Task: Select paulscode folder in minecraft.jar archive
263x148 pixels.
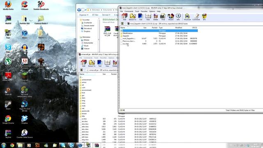Action: coord(85,111)
